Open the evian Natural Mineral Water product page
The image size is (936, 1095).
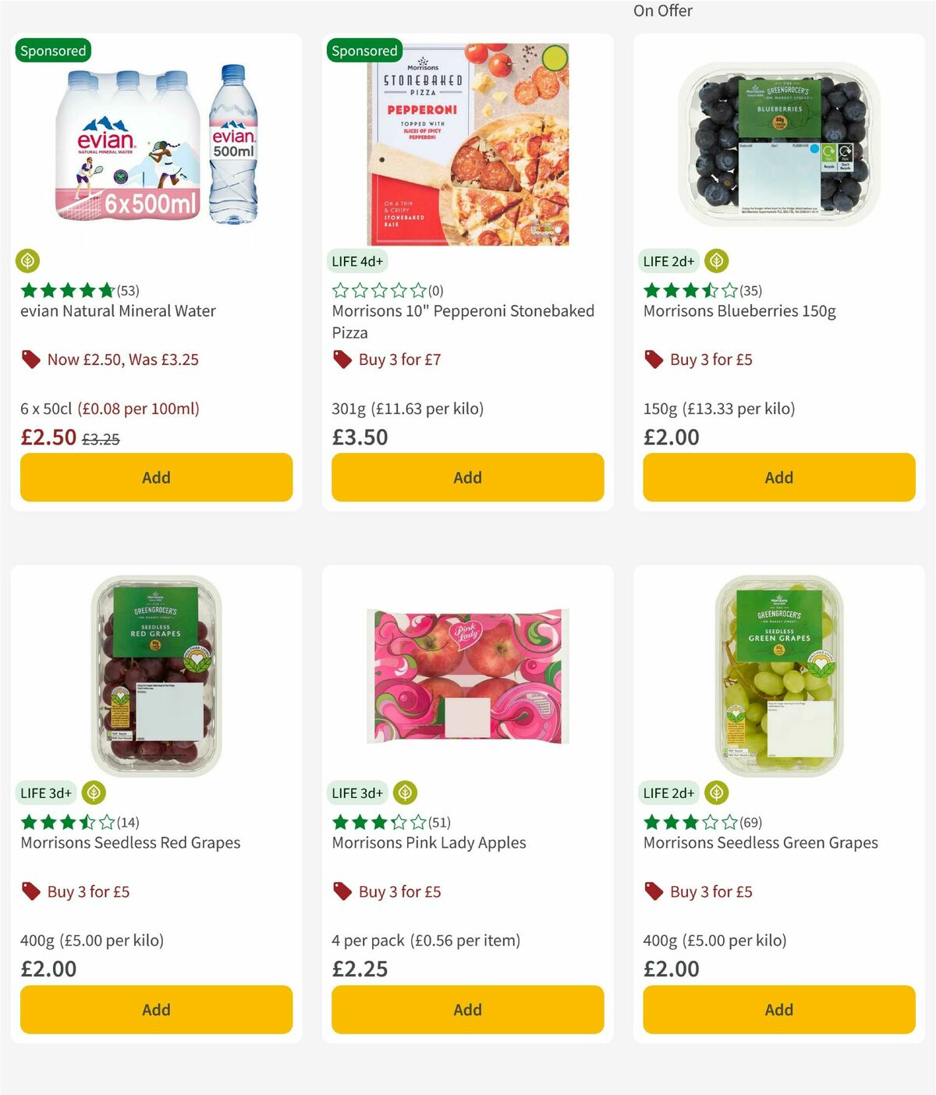117,310
